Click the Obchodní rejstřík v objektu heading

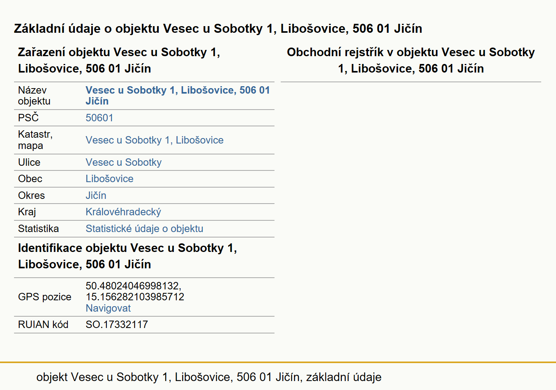tap(411, 60)
